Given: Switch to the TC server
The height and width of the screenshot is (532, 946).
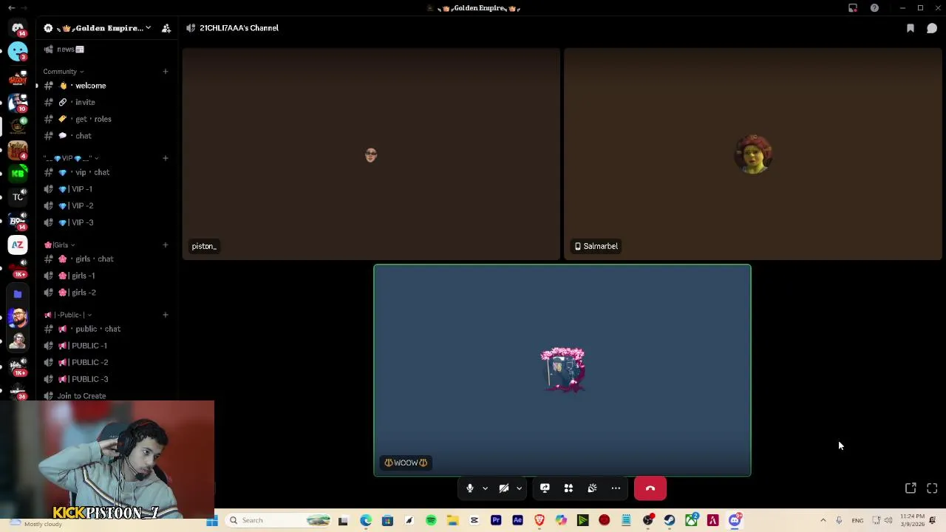Looking at the screenshot, I should pyautogui.click(x=18, y=197).
